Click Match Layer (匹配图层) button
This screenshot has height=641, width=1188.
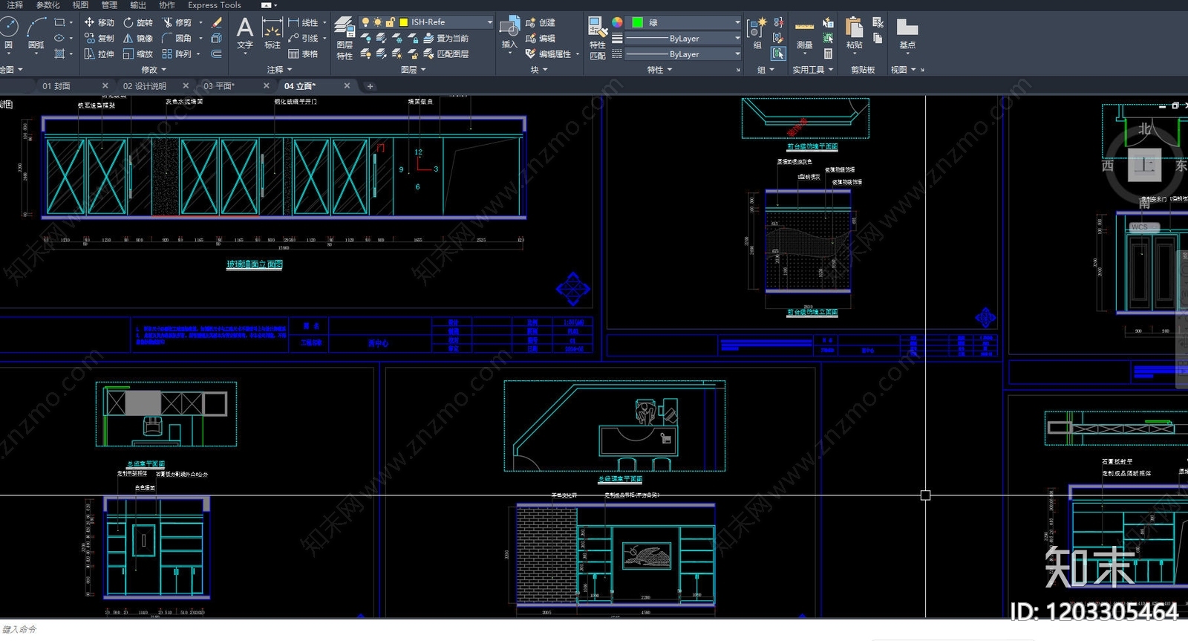click(446, 53)
